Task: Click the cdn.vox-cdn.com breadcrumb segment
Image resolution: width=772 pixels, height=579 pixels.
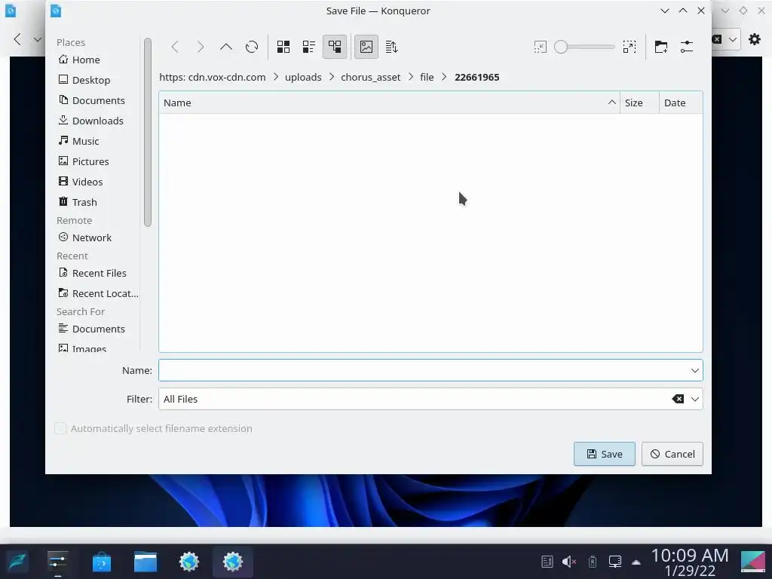Action: tap(212, 78)
